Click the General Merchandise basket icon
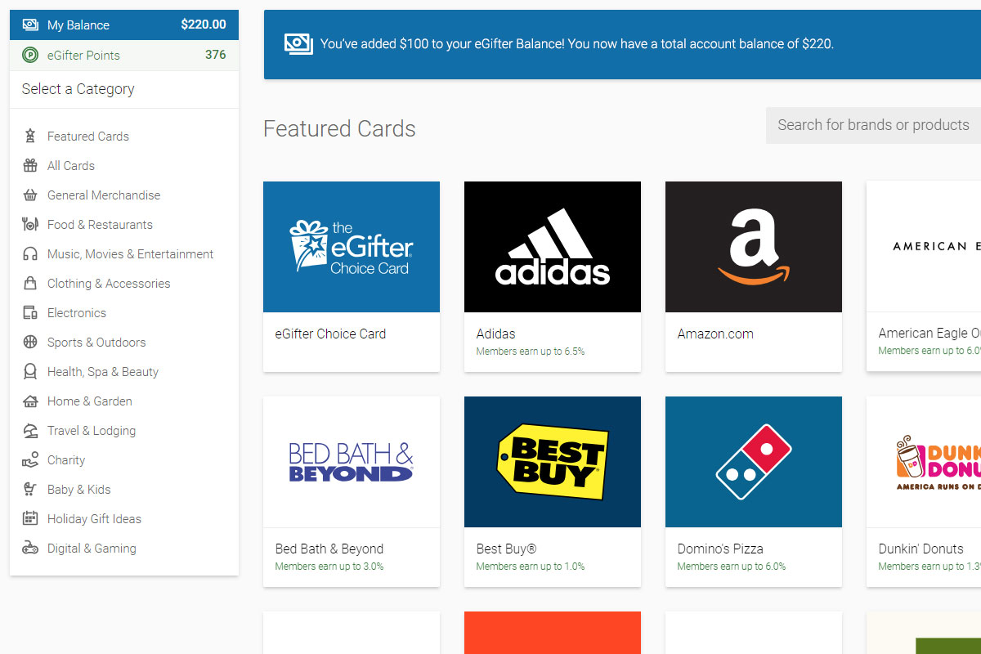The image size is (981, 654). pyautogui.click(x=30, y=195)
